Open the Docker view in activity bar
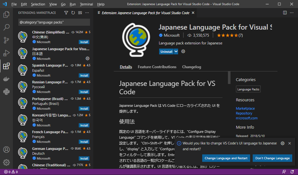Viewport: 298px width, 175px height. coord(6,79)
